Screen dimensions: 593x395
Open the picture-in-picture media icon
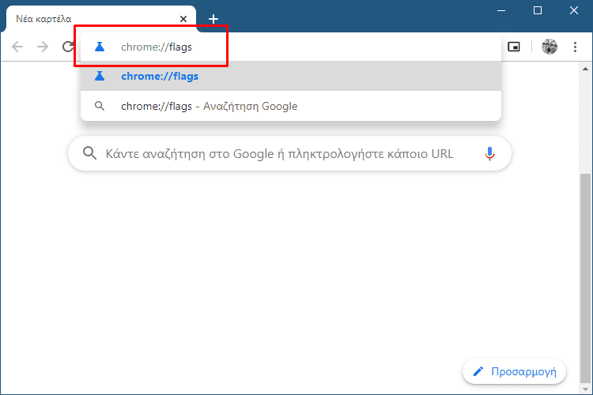pyautogui.click(x=514, y=47)
